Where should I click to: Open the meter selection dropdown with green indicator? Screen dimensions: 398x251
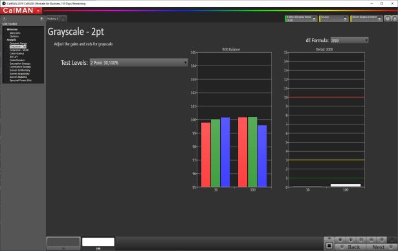(301, 19)
